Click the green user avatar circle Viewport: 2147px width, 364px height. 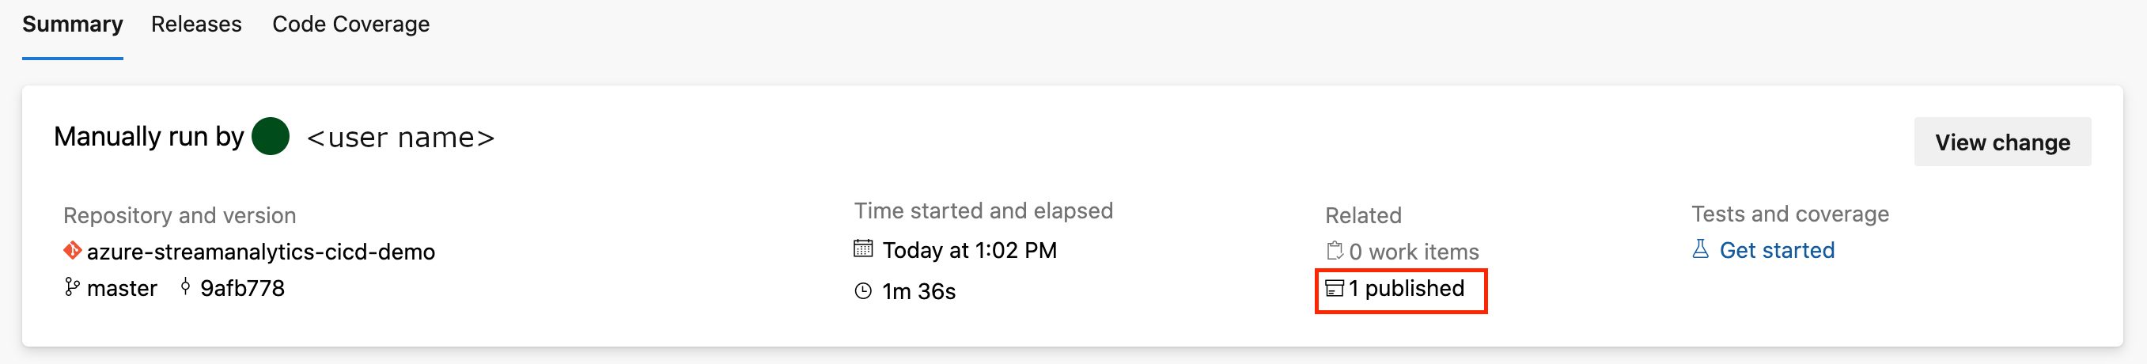(271, 137)
